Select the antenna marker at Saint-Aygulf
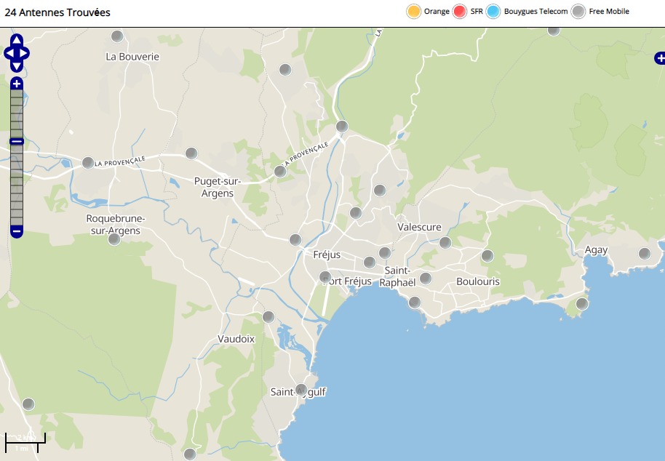This screenshot has height=461, width=665. coord(301,389)
